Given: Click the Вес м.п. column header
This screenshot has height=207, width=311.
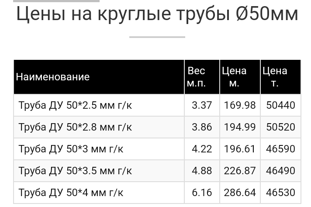Looking at the screenshot, I should click(196, 77).
